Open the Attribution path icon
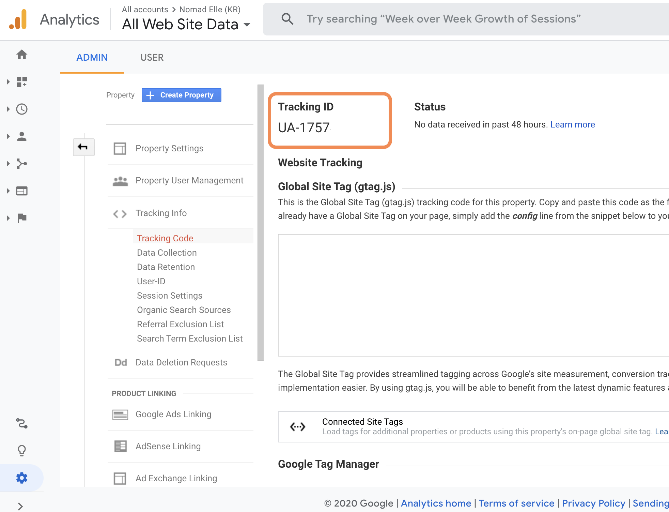Viewport: 669px width, 512px height. point(22,423)
